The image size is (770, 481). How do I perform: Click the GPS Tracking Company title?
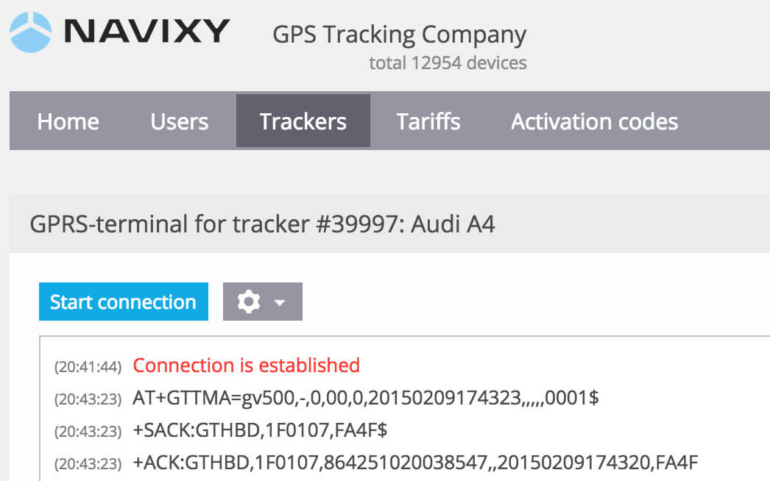[399, 35]
